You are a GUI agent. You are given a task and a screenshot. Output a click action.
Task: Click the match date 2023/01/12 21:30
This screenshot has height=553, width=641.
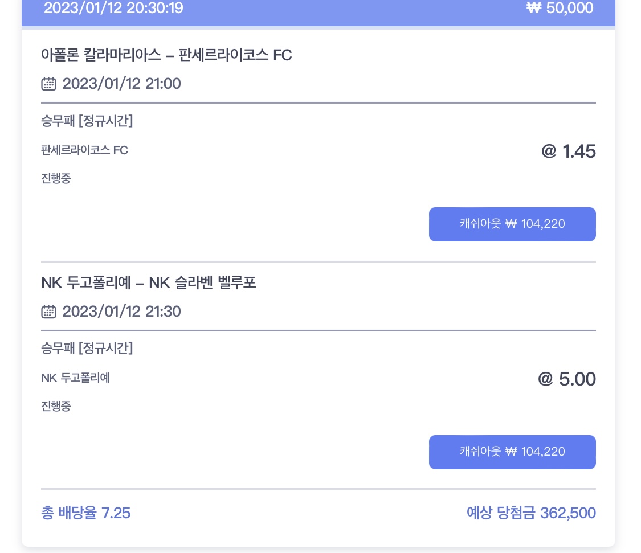[121, 312]
